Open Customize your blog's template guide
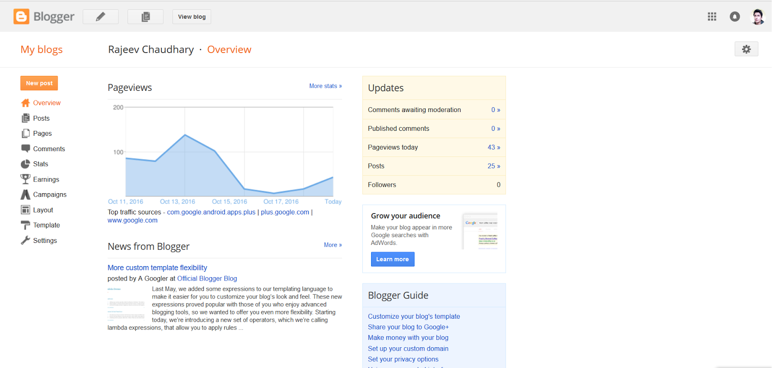The width and height of the screenshot is (773, 368). [414, 316]
